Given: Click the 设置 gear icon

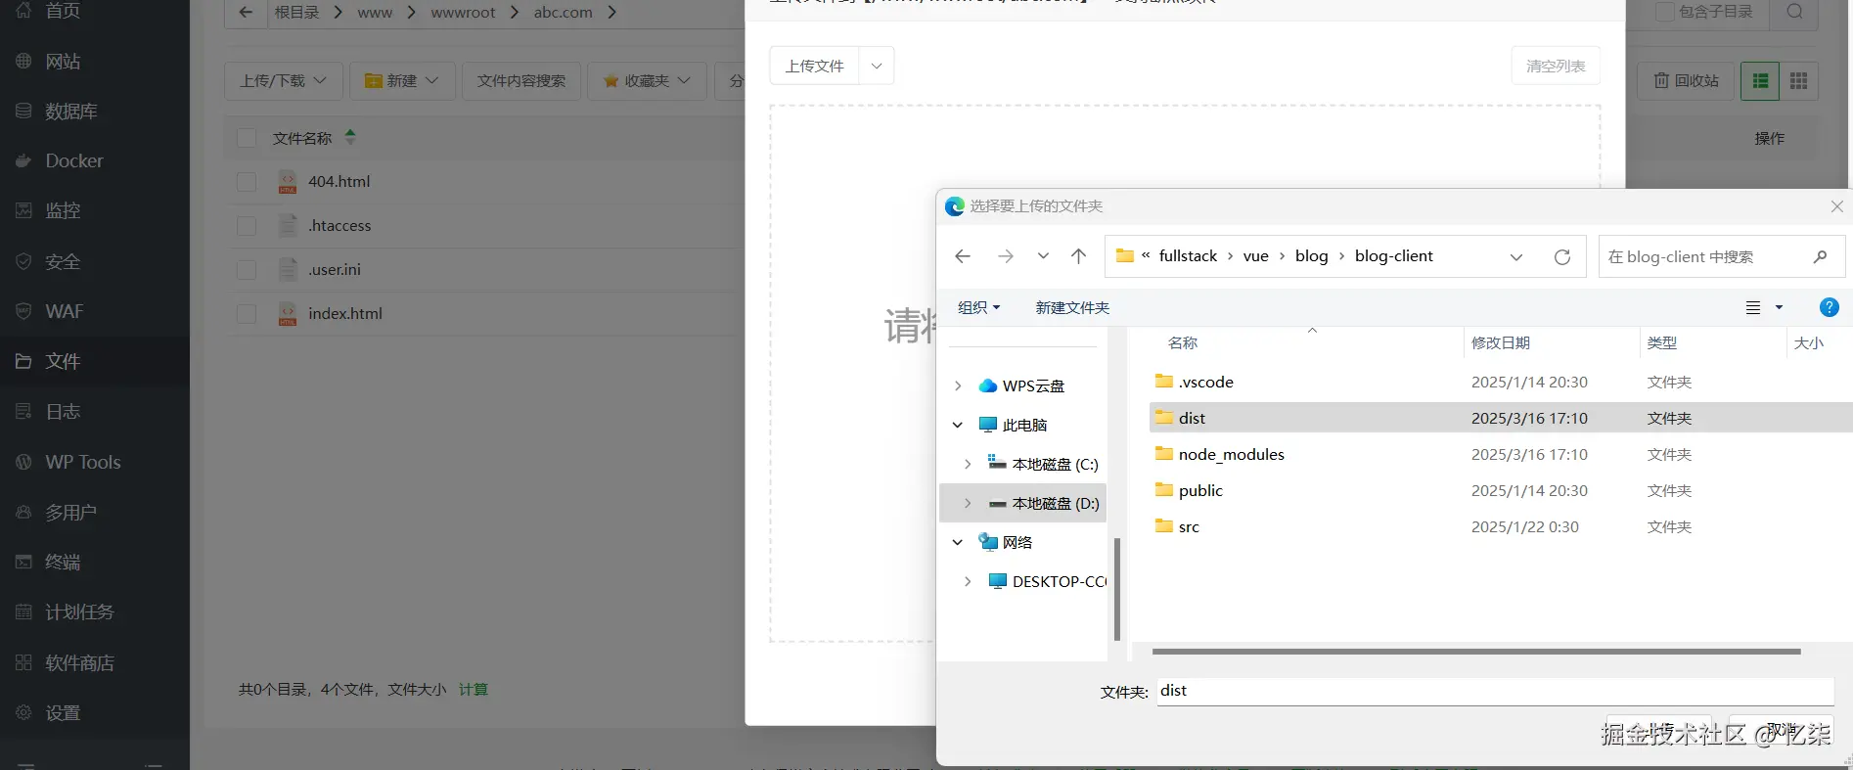Looking at the screenshot, I should pos(23,712).
